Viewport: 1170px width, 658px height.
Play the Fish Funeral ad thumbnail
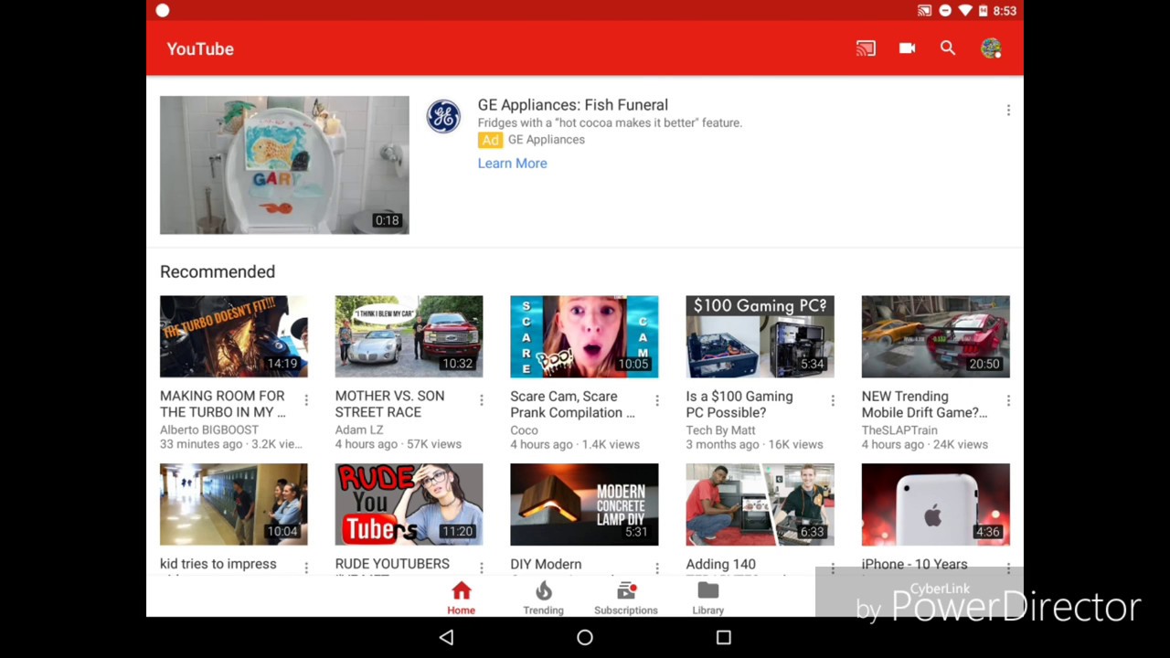(284, 164)
